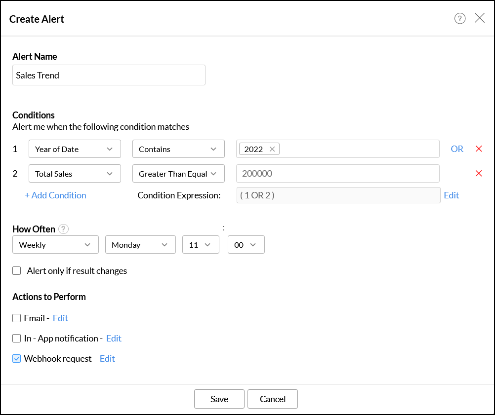Open the Year of Date column dropdown
495x415 pixels.
pyautogui.click(x=75, y=149)
